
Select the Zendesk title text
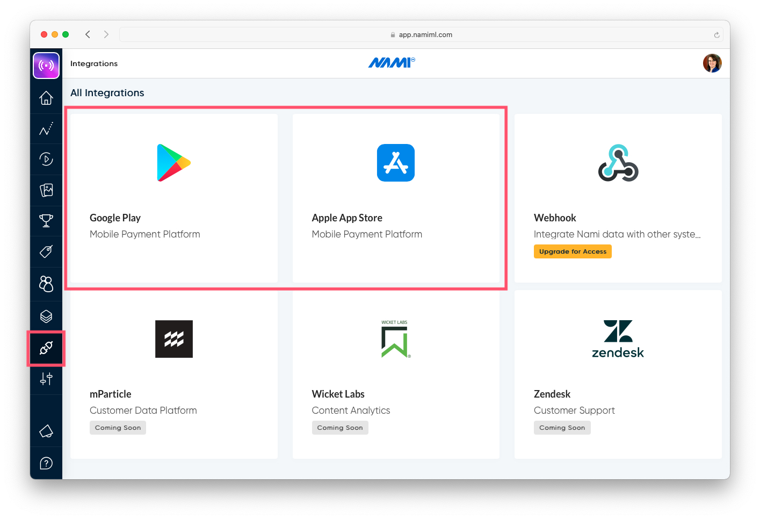pos(552,394)
